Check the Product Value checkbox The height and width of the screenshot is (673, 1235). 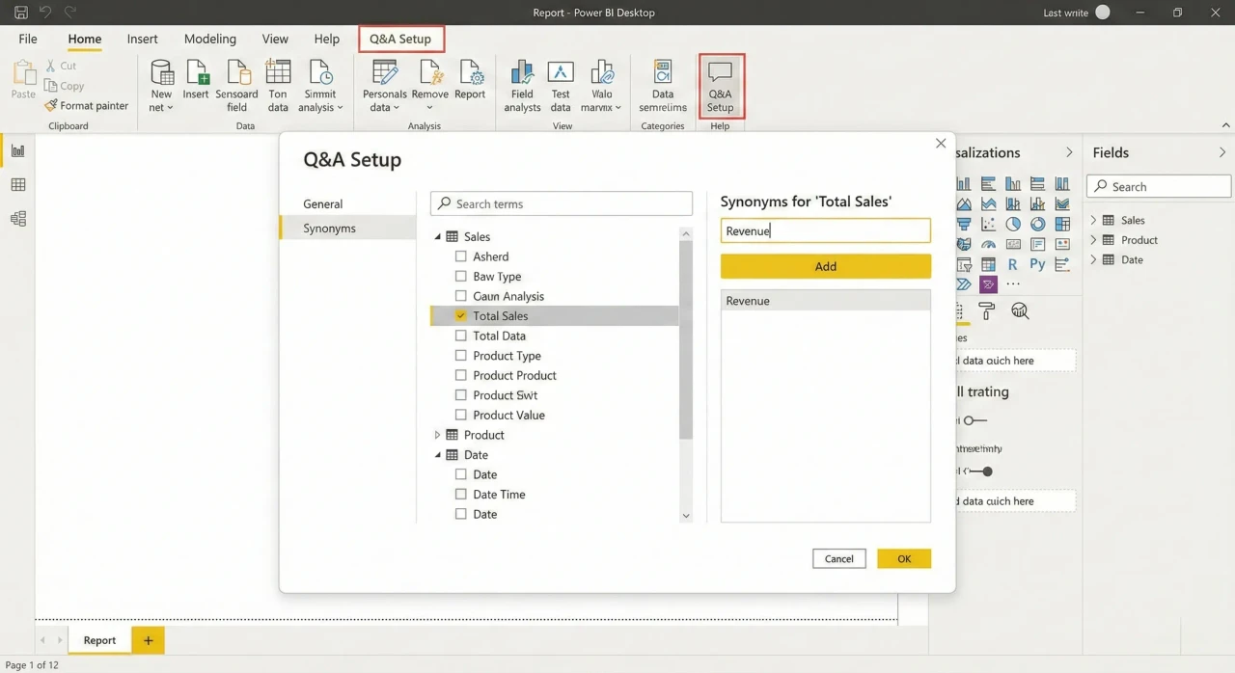pyautogui.click(x=461, y=415)
